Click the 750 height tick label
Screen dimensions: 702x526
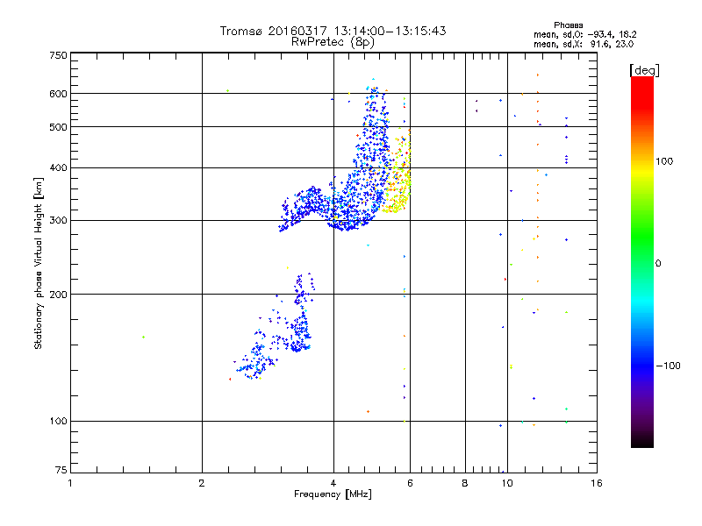pyautogui.click(x=58, y=55)
